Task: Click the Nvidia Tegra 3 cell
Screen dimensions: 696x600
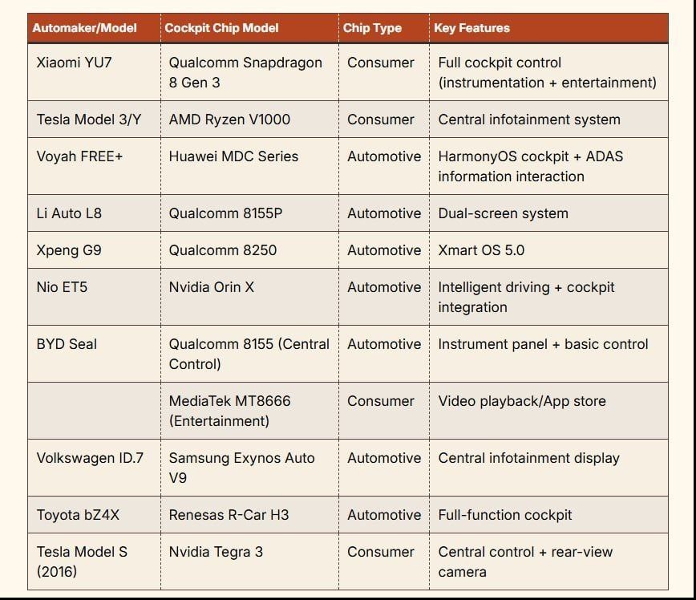Action: 249,561
